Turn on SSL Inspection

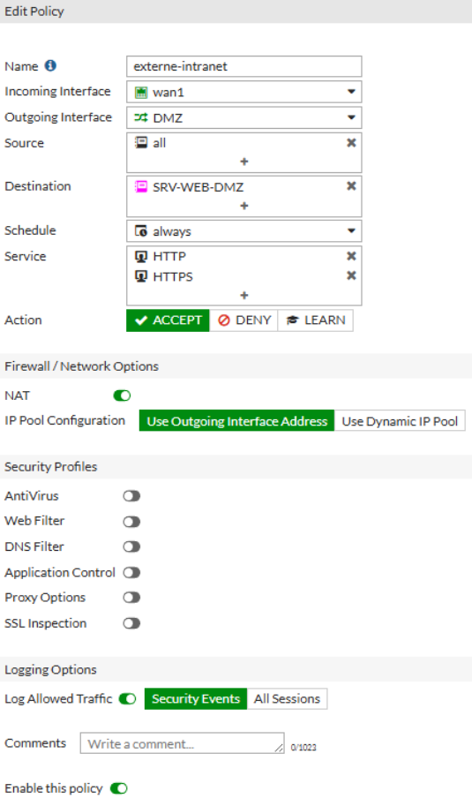[131, 623]
